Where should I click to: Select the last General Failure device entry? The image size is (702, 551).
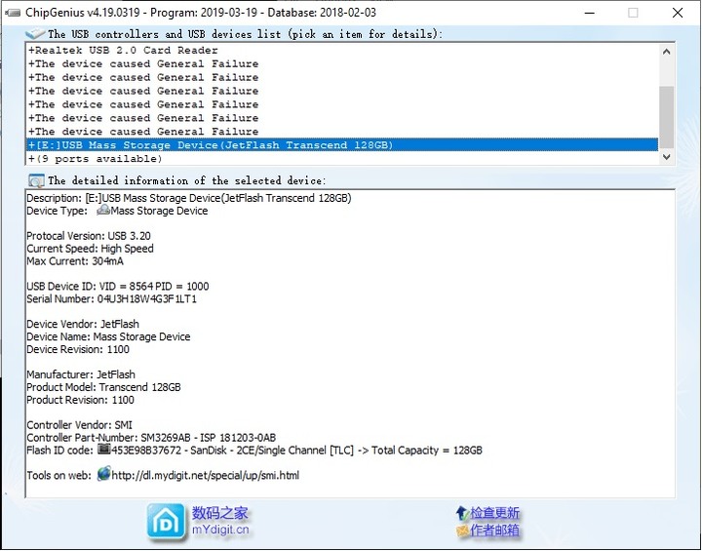(342, 132)
